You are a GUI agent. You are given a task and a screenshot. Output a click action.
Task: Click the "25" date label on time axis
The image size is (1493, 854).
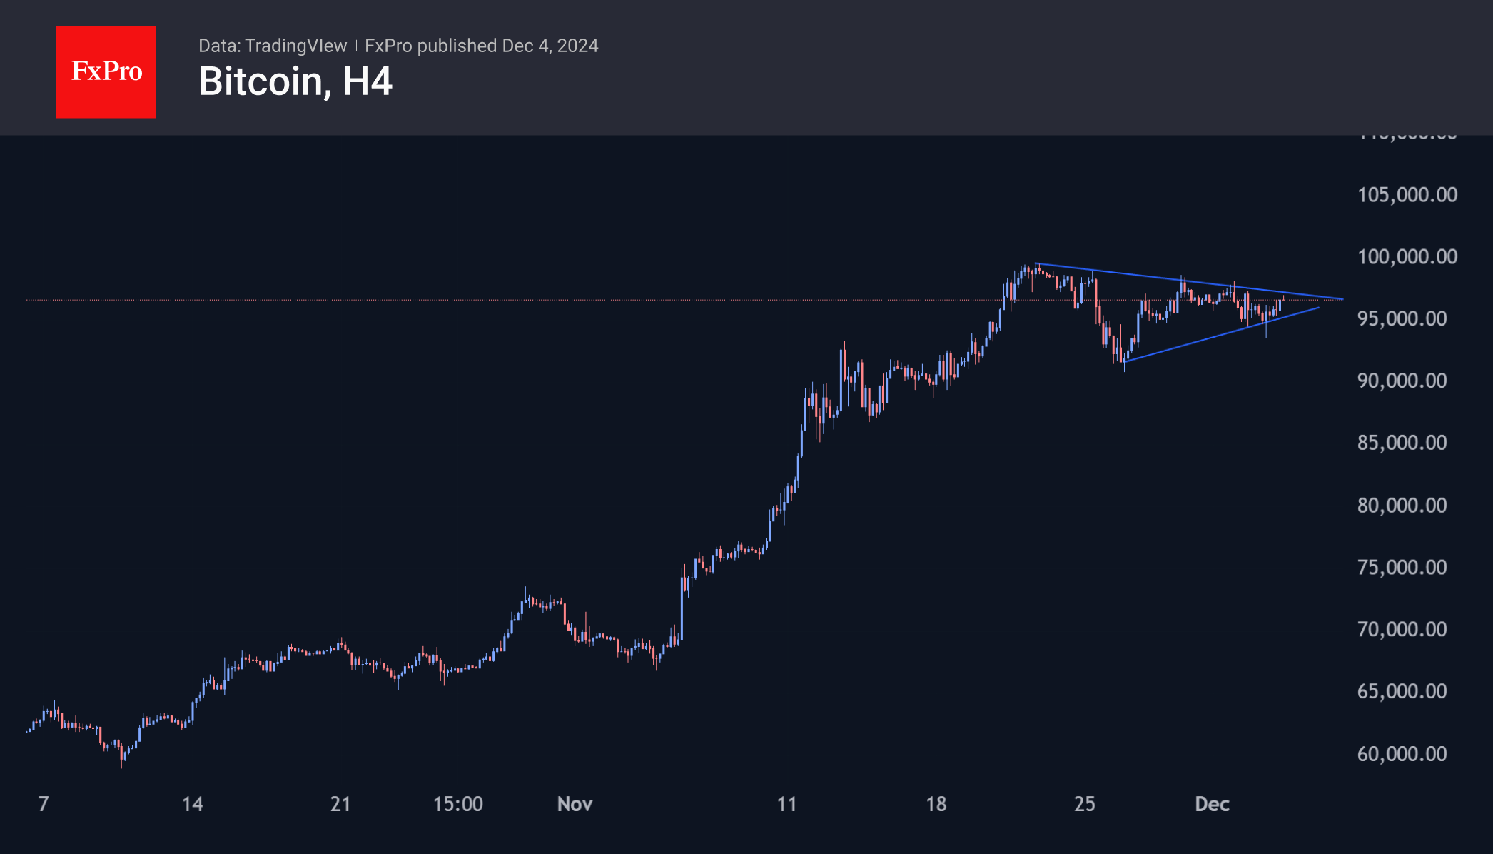(x=1084, y=805)
